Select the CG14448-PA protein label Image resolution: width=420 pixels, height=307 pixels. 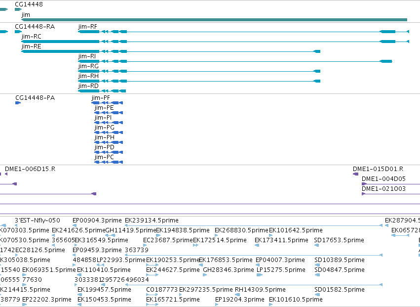pyautogui.click(x=35, y=98)
